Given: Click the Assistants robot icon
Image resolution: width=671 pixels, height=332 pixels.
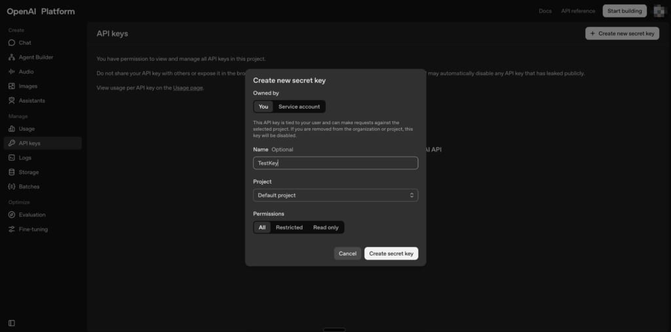Looking at the screenshot, I should pos(12,101).
